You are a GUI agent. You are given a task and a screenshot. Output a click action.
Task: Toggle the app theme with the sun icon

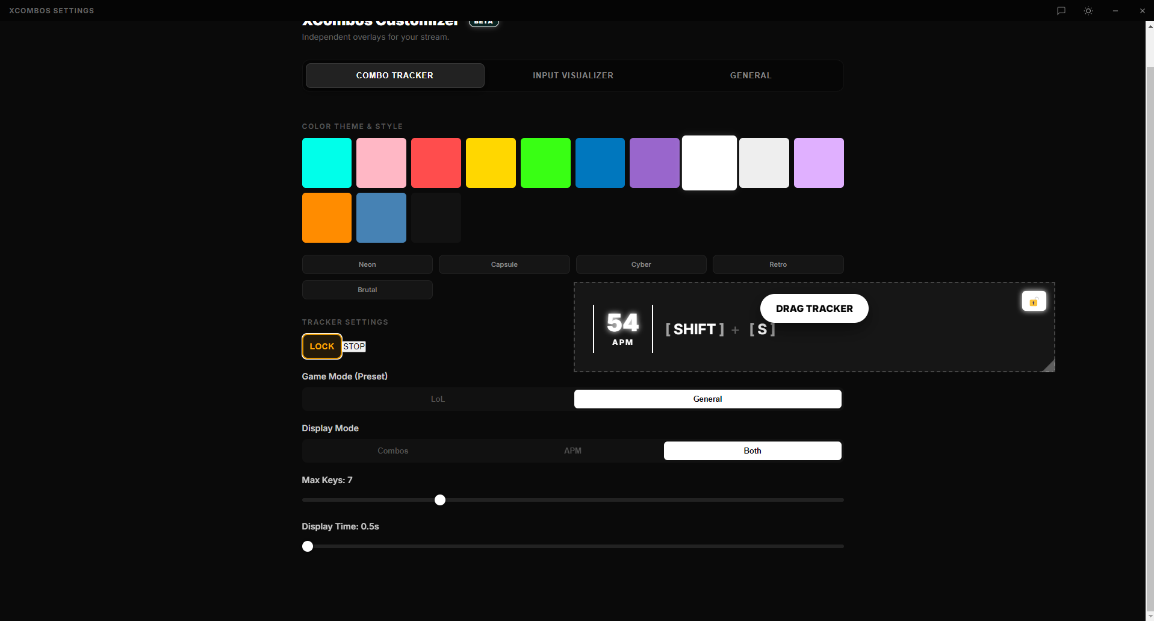[x=1088, y=10]
